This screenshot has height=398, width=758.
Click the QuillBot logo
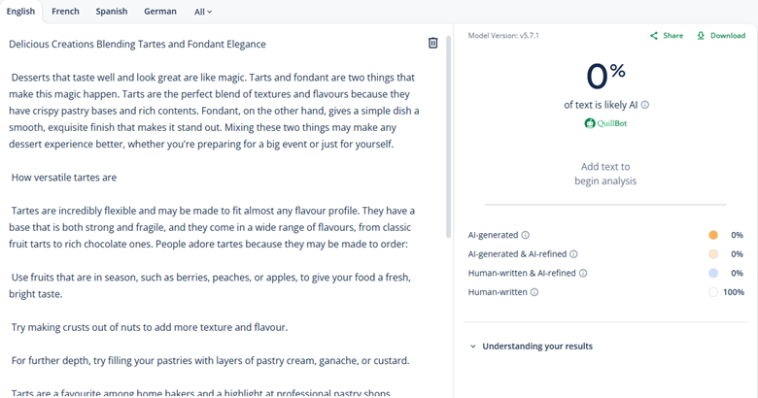603,123
